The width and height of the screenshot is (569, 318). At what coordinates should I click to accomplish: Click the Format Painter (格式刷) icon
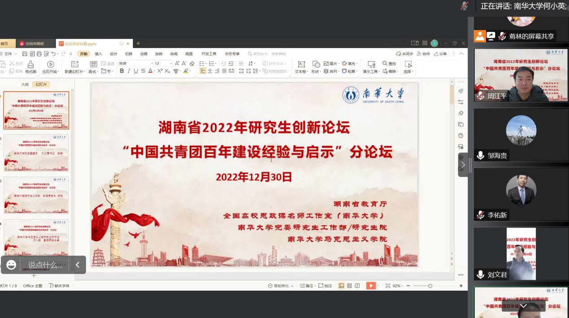point(30,65)
